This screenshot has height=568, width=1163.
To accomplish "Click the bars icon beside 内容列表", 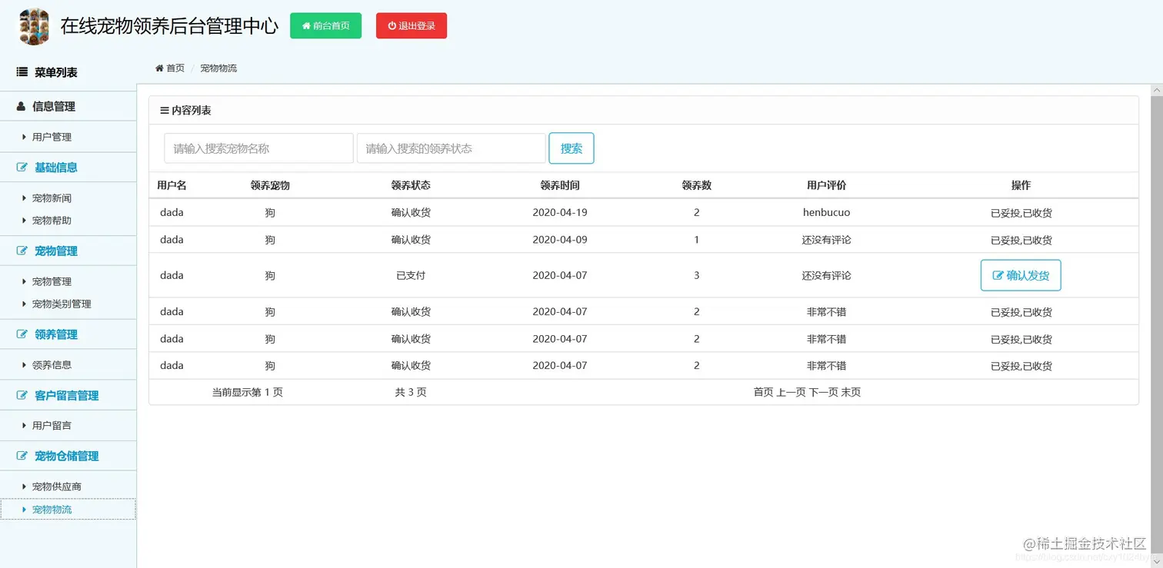I will [165, 111].
